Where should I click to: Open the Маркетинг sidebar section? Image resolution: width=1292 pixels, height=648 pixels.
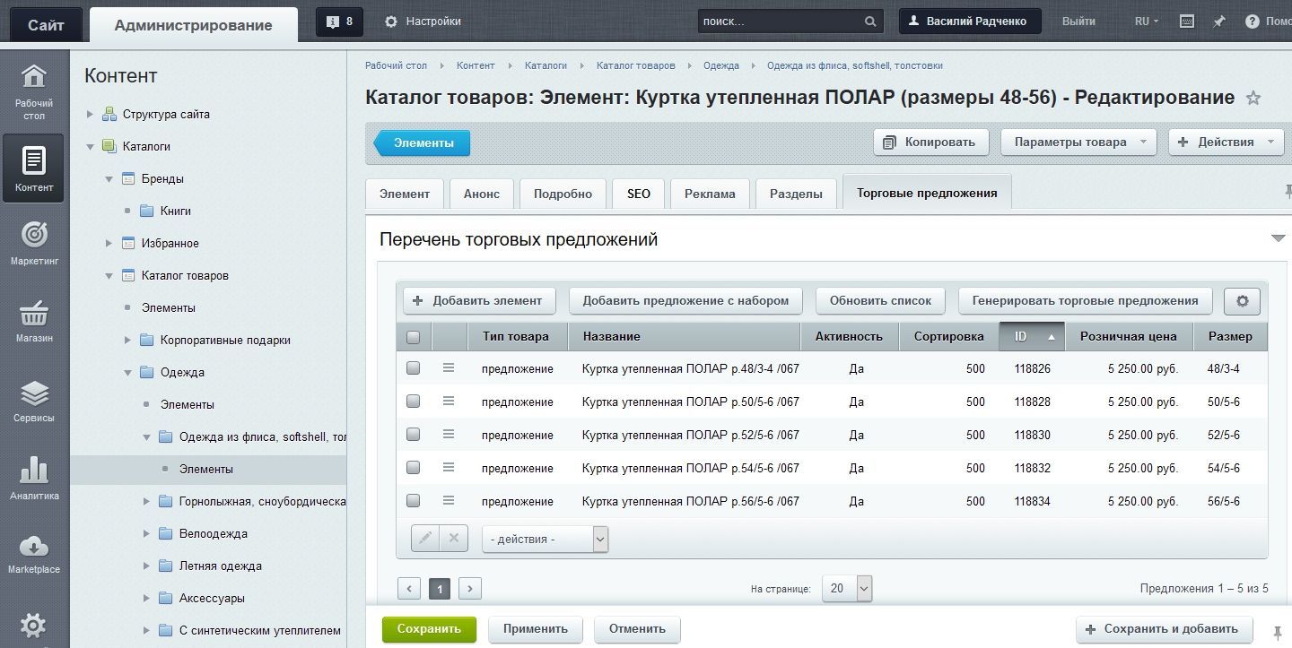(x=33, y=242)
